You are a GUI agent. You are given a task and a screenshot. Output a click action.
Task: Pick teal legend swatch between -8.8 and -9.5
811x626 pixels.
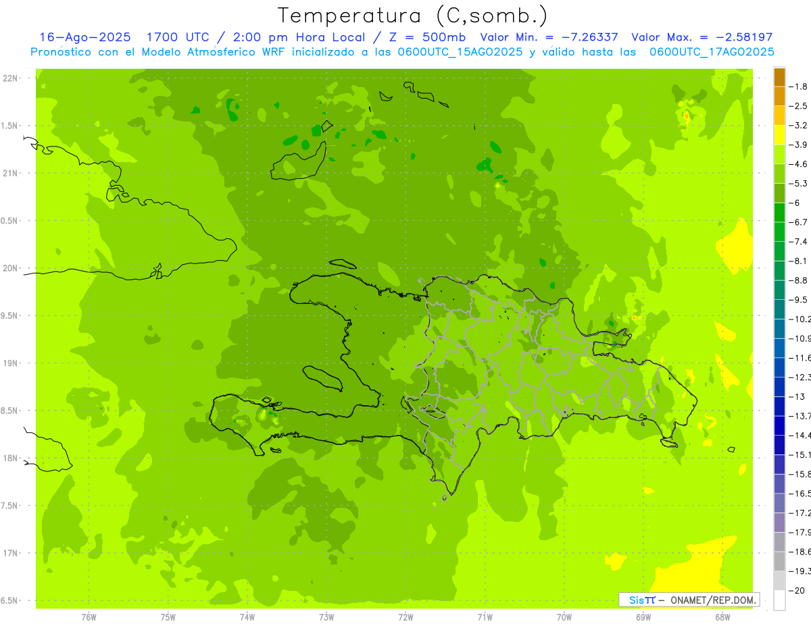click(779, 290)
